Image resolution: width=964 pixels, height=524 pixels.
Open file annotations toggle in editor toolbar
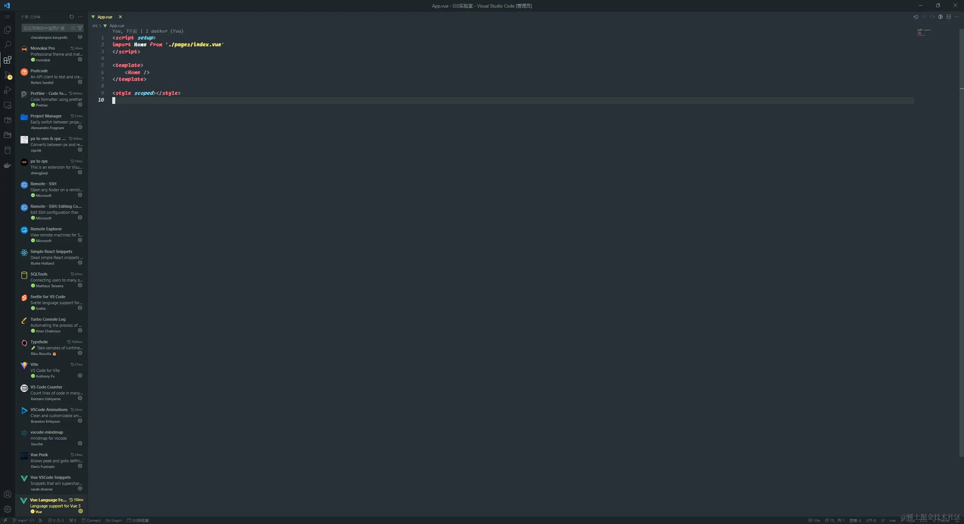coord(940,17)
